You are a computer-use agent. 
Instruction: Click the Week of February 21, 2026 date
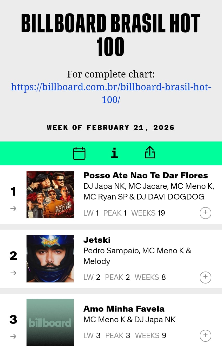111,127
